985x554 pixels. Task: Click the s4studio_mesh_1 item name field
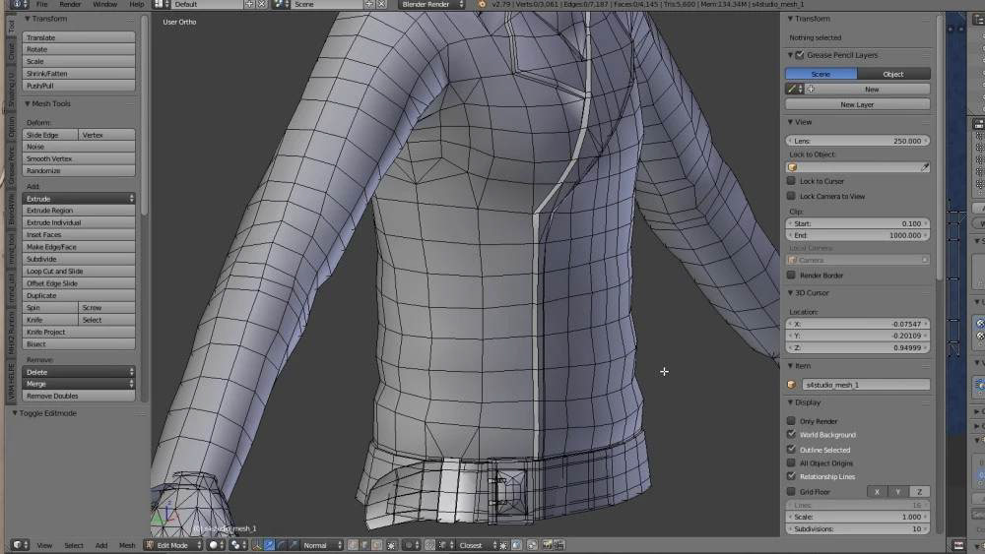pyautogui.click(x=866, y=385)
